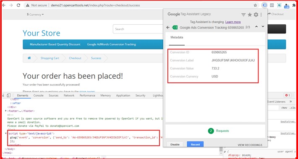Viewport: 298px width, 159px height.
Task: Select the Conversion Label value JHGSUFSNFJKHOIOUIOFJLKJ
Action: click(x=233, y=60)
